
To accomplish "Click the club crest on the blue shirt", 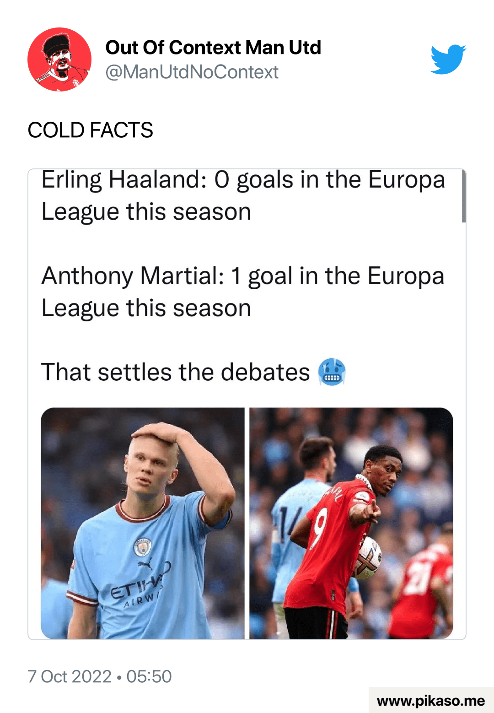I will [142, 547].
